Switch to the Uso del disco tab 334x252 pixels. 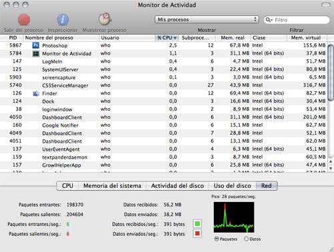[232, 186]
